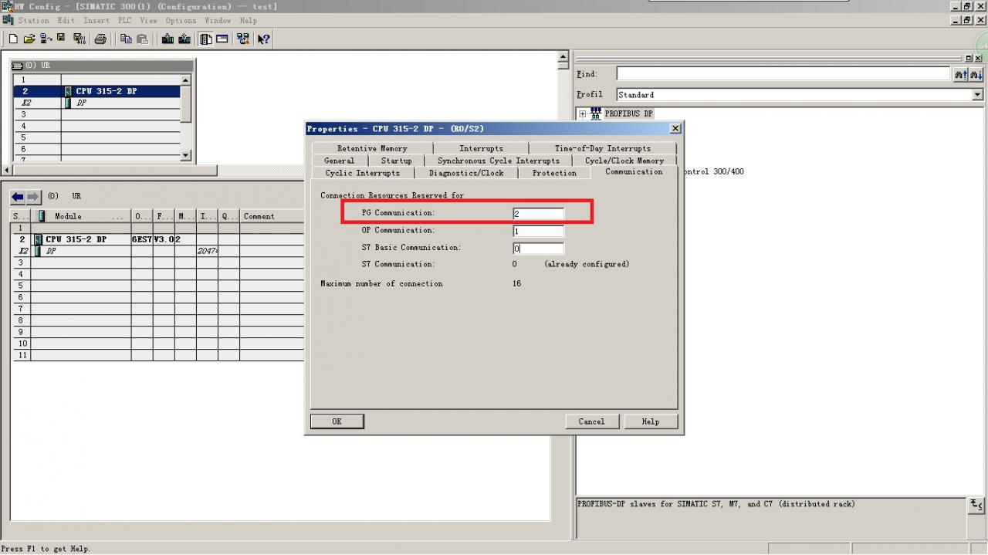Open the Station menu
The height and width of the screenshot is (555, 988).
click(x=33, y=21)
